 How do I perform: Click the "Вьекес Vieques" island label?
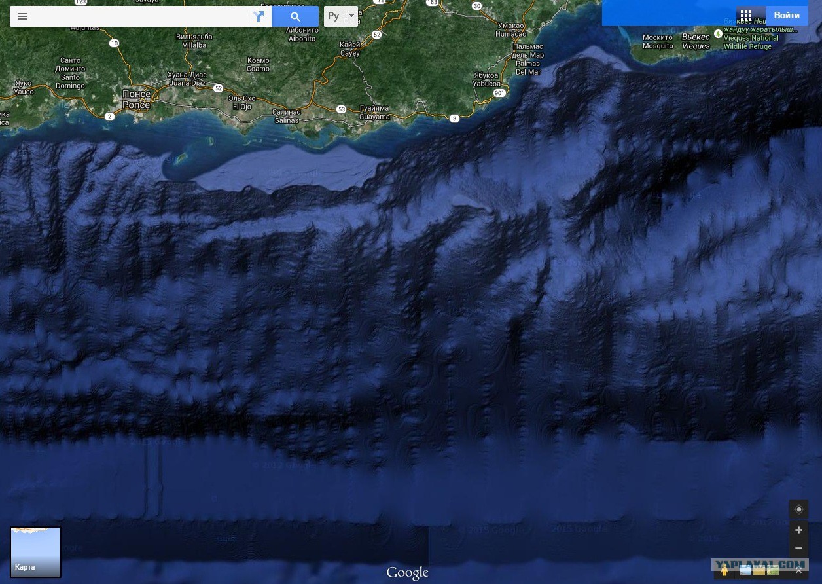(696, 41)
